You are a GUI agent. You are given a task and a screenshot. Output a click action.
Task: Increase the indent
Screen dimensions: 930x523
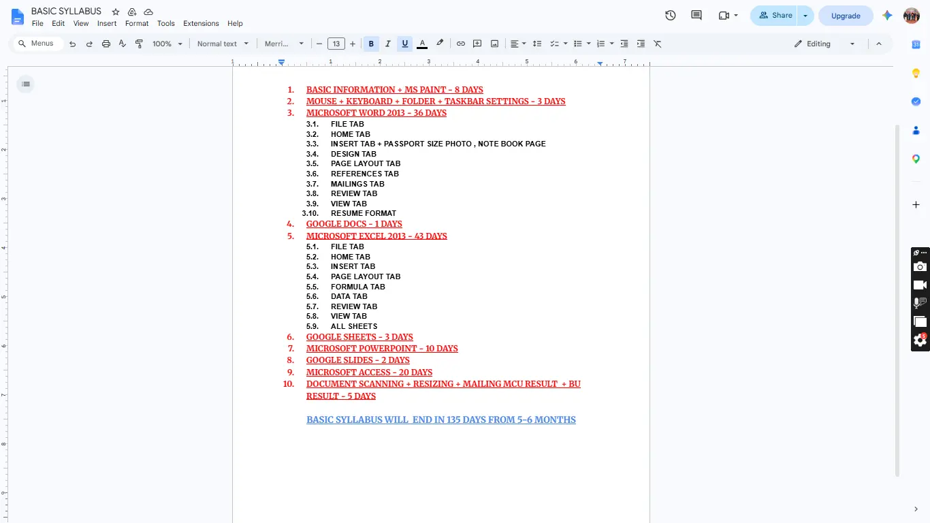tap(641, 44)
